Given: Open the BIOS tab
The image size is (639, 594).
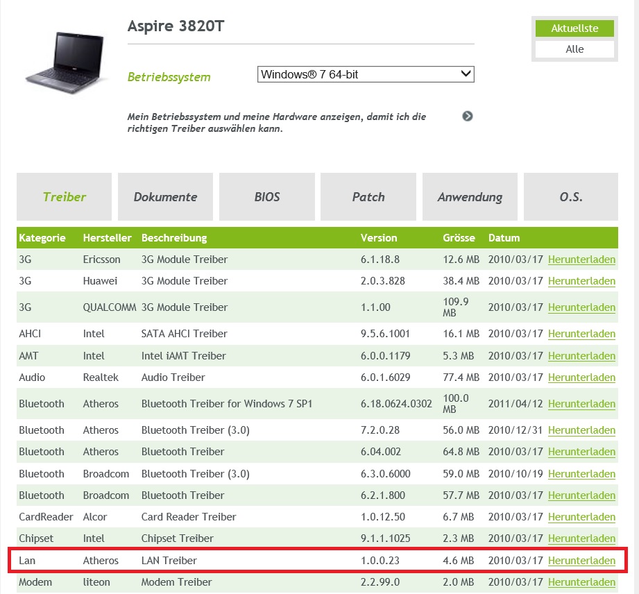Looking at the screenshot, I should coord(267,197).
